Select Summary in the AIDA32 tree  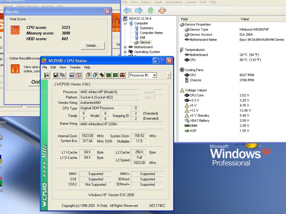(146, 28)
